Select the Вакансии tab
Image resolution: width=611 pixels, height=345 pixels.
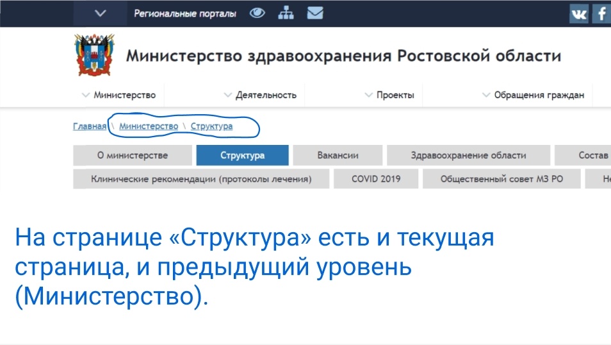(x=338, y=155)
